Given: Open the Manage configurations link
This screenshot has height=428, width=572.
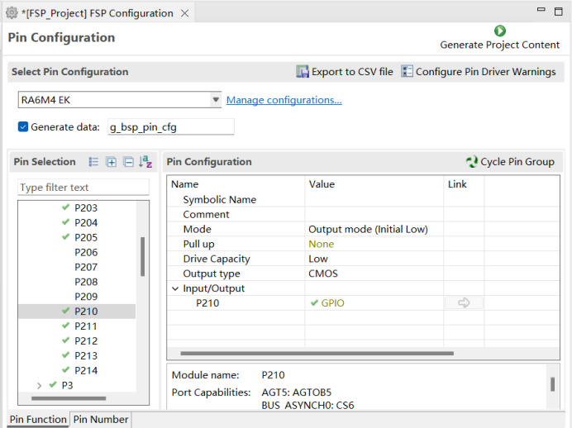Looking at the screenshot, I should (284, 100).
